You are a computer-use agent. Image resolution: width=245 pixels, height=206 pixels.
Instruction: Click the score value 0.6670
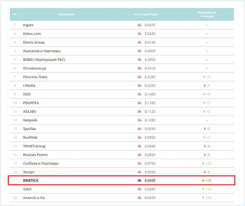150,25
